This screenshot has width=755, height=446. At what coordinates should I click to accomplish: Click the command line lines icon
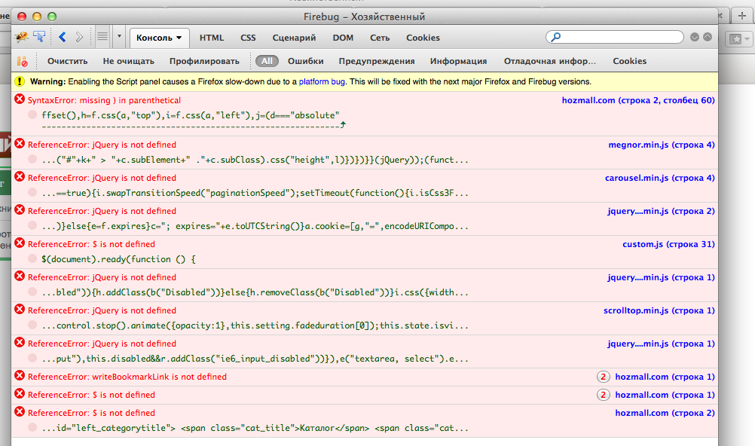[102, 37]
